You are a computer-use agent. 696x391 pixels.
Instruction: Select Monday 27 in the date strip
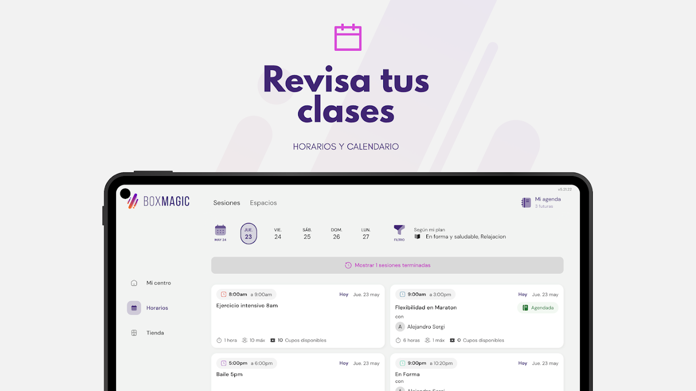click(x=366, y=234)
